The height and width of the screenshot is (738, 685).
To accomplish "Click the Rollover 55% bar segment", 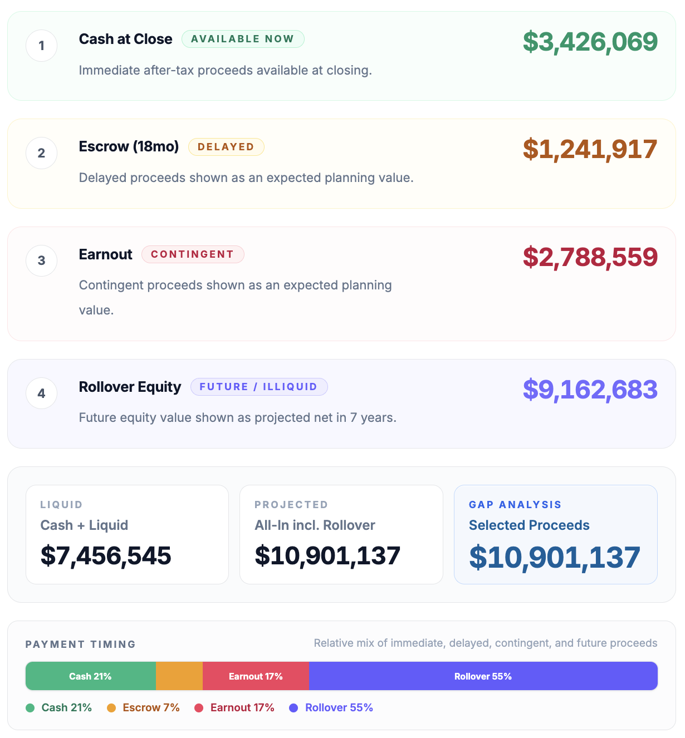I will tap(483, 676).
